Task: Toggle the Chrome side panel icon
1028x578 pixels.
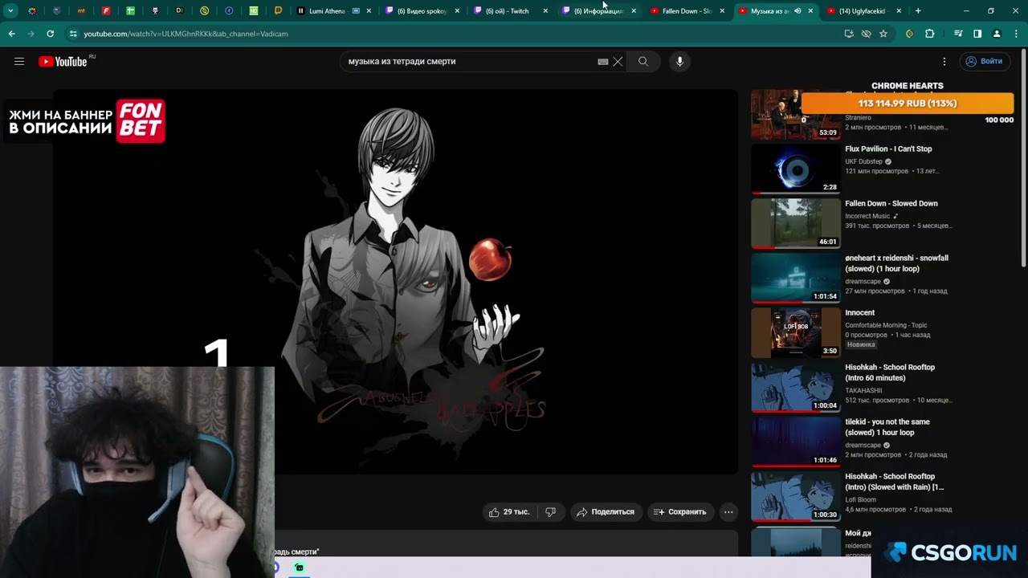Action: (x=977, y=34)
